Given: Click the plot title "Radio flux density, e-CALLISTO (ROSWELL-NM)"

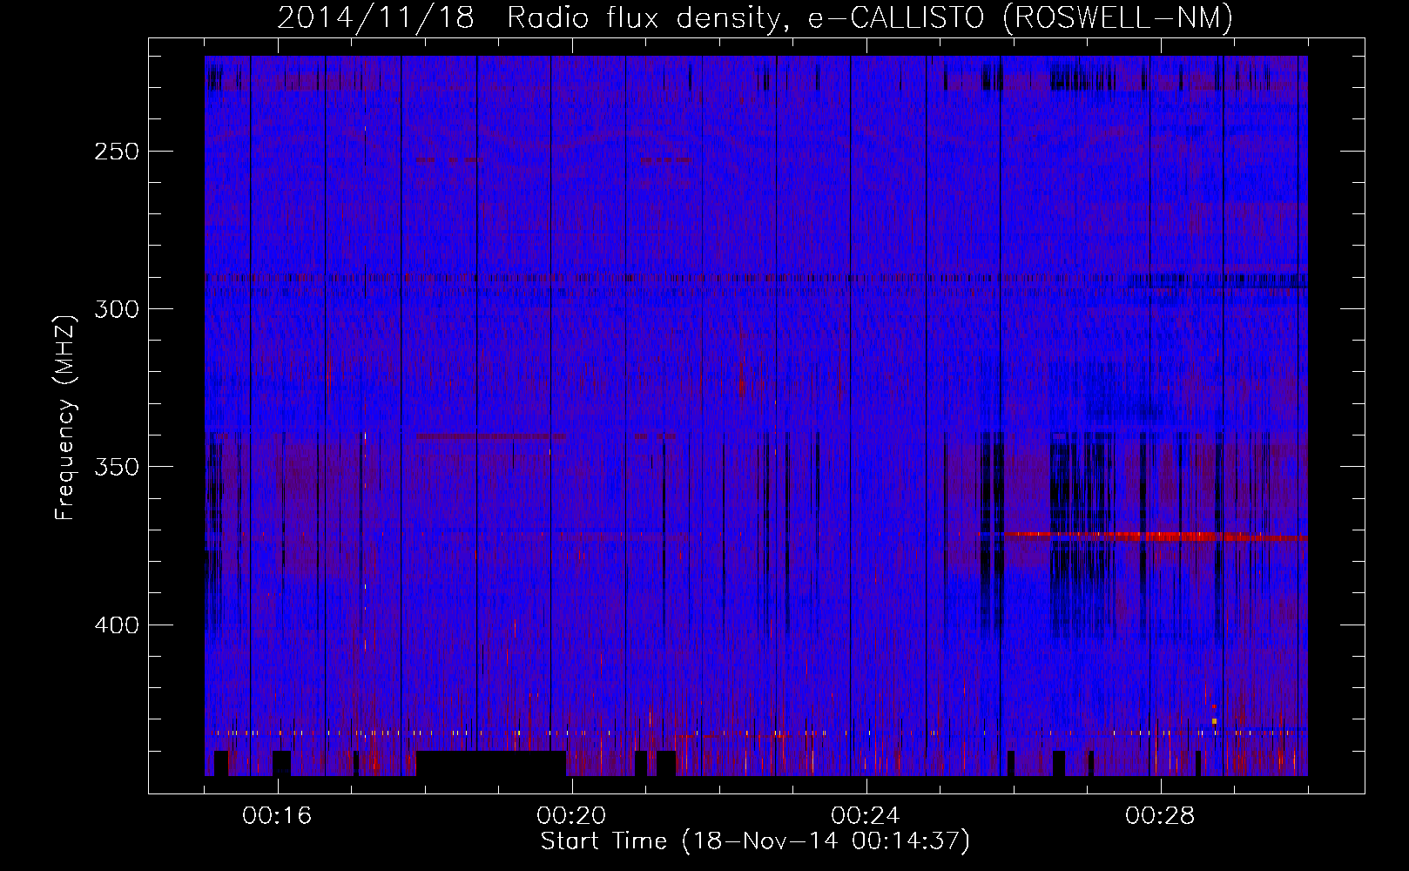Looking at the screenshot, I should tap(870, 17).
